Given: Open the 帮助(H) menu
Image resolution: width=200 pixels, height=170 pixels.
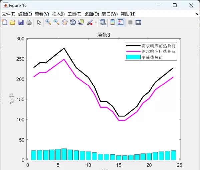Looking at the screenshot, I should point(128,14).
